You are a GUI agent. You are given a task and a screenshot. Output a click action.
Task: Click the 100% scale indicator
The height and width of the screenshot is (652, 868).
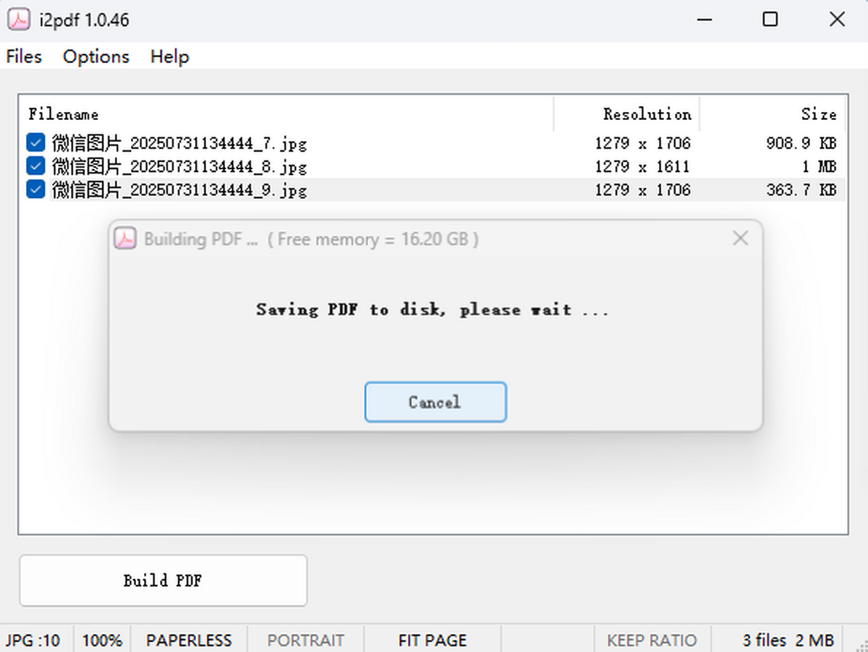(102, 640)
